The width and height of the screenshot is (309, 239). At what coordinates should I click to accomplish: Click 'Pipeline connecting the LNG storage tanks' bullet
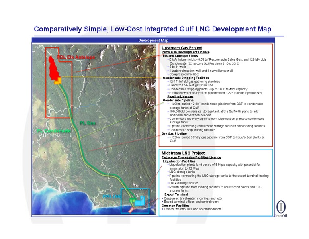tap(218, 178)
